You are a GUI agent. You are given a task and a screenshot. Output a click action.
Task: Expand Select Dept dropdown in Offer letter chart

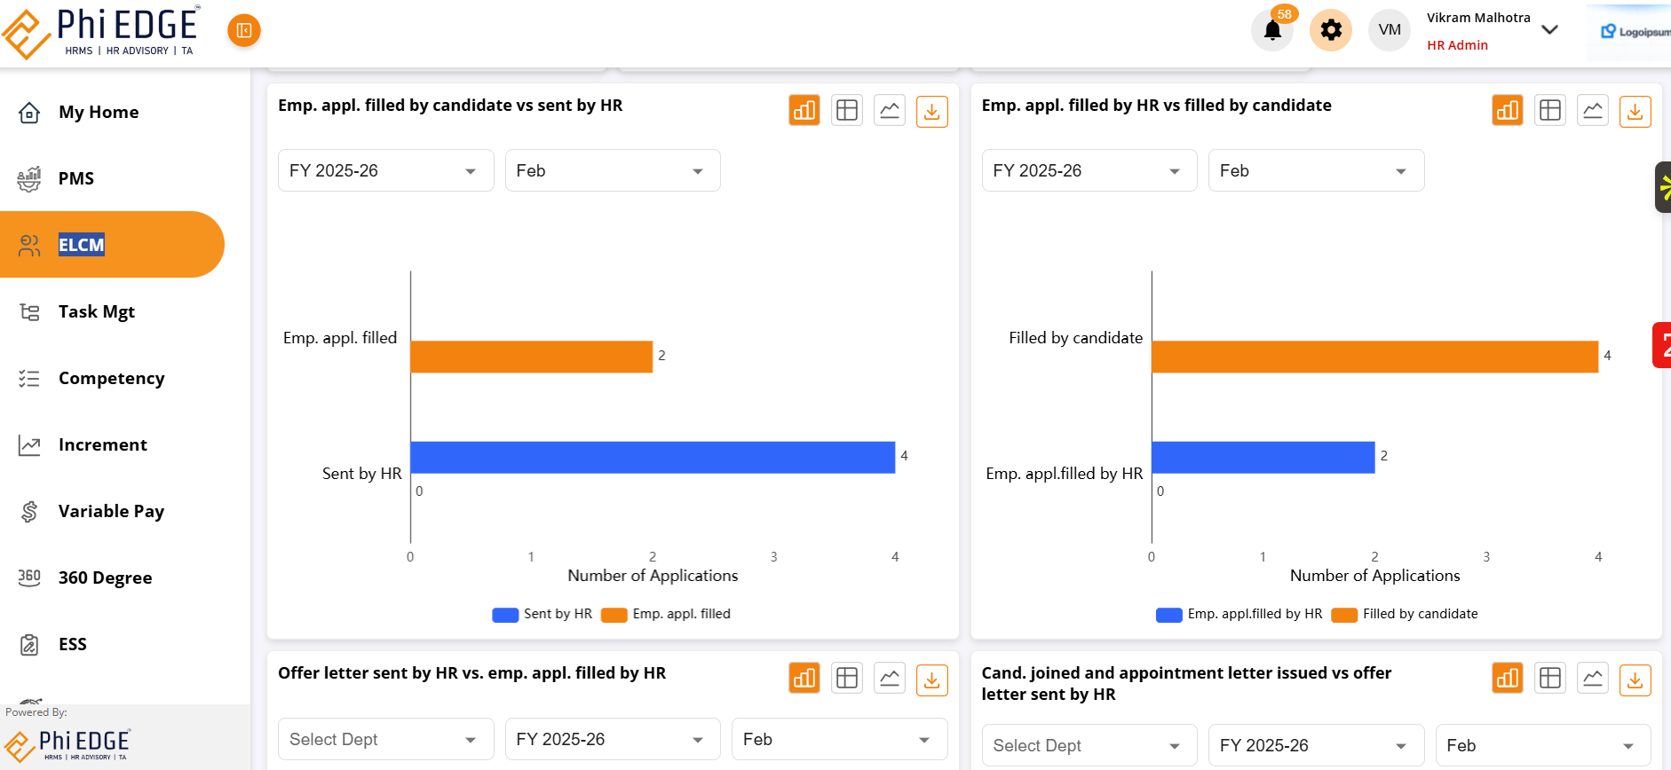coord(385,739)
